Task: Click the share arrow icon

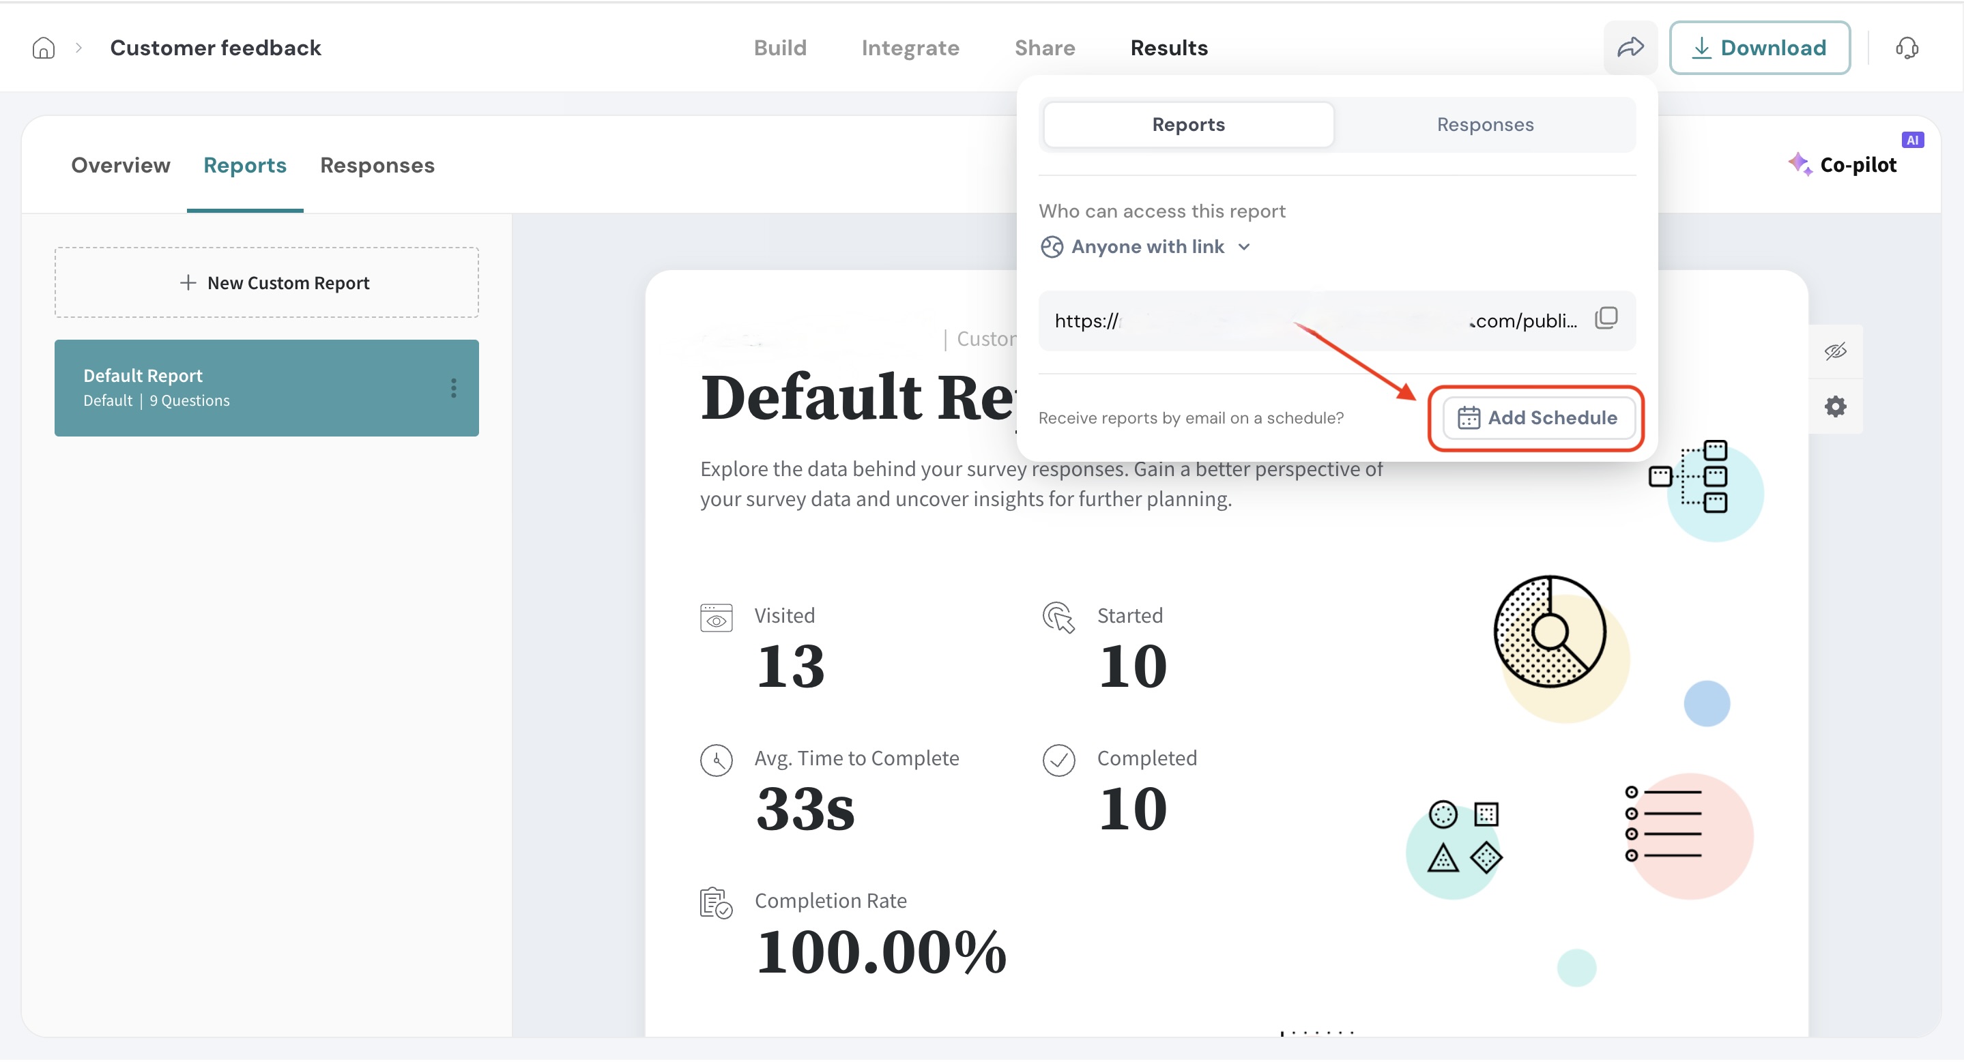Action: (x=1630, y=48)
